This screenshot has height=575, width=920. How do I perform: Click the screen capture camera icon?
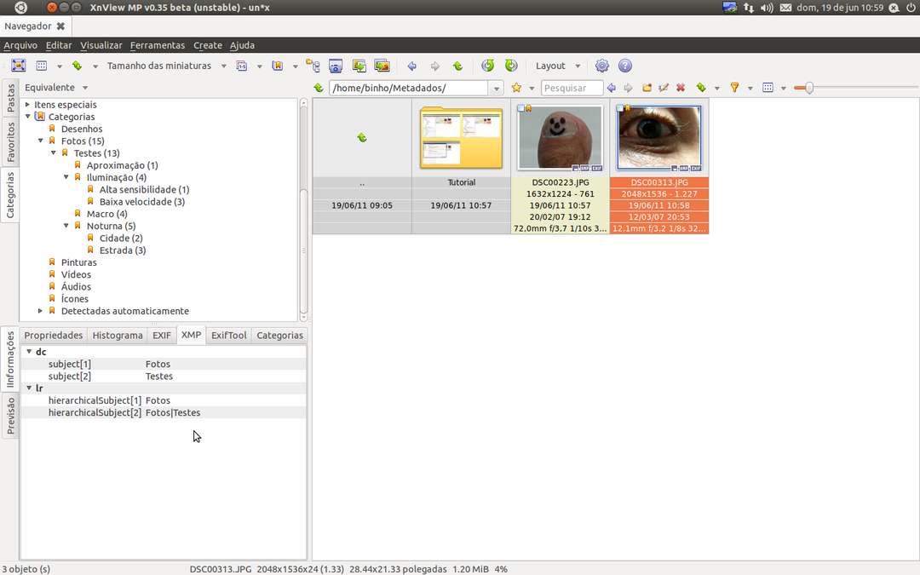pos(336,66)
